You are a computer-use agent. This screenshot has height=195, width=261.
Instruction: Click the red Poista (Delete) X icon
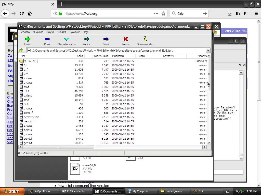(126, 39)
